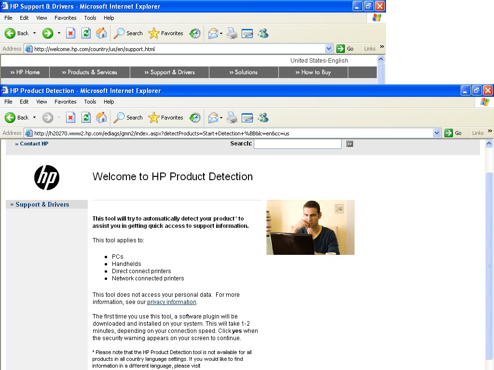Expand Links chevron in HP Support & Drivers window
Image resolution: width=494 pixels, height=370 pixels.
click(382, 47)
